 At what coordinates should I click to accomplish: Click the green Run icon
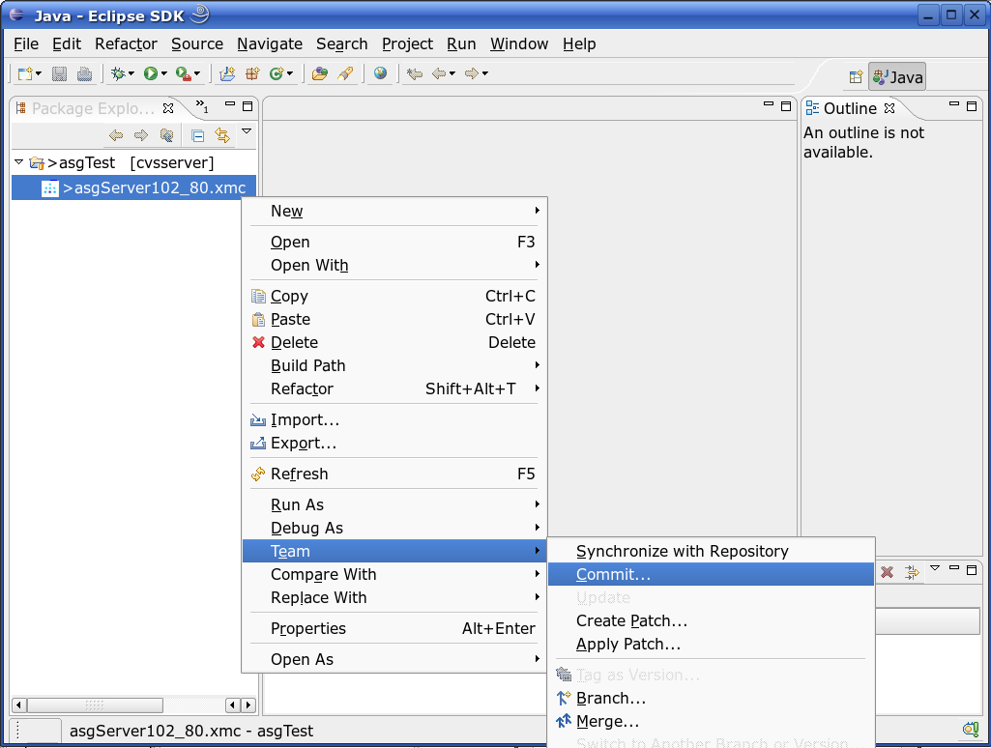pos(151,73)
